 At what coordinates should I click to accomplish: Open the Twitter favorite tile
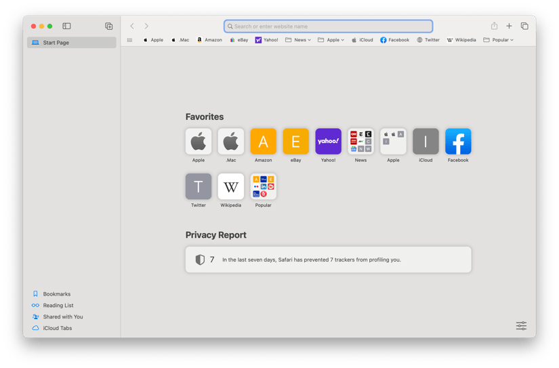click(199, 186)
